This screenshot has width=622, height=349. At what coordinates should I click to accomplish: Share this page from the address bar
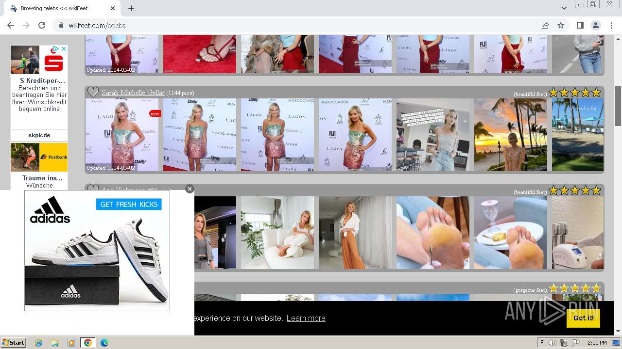[x=545, y=25]
